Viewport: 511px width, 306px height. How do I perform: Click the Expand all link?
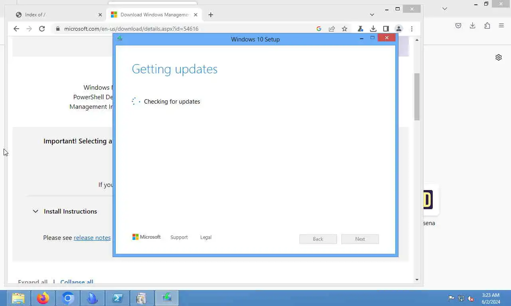click(33, 282)
